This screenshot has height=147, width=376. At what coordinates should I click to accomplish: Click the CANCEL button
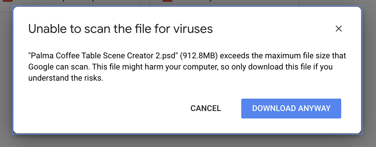pos(206,108)
